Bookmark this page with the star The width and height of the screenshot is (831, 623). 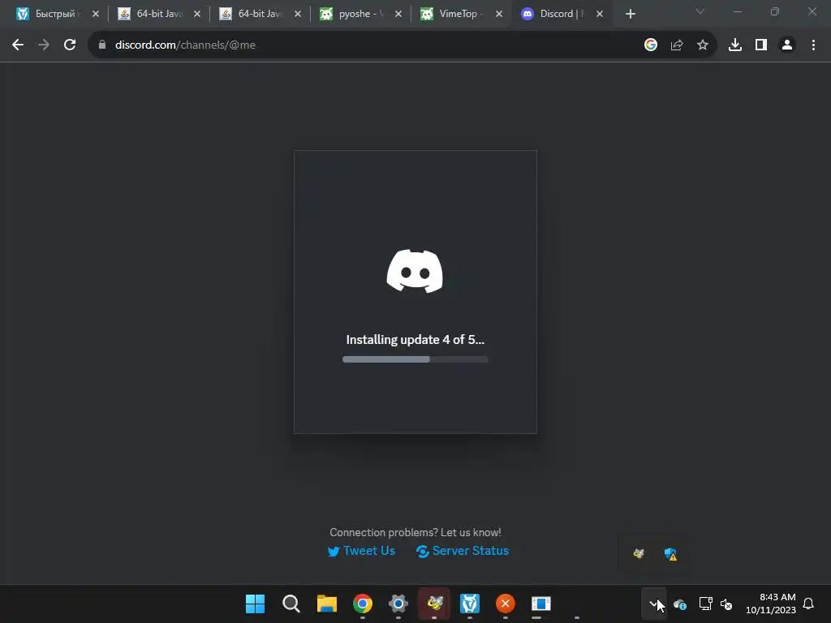coord(703,45)
